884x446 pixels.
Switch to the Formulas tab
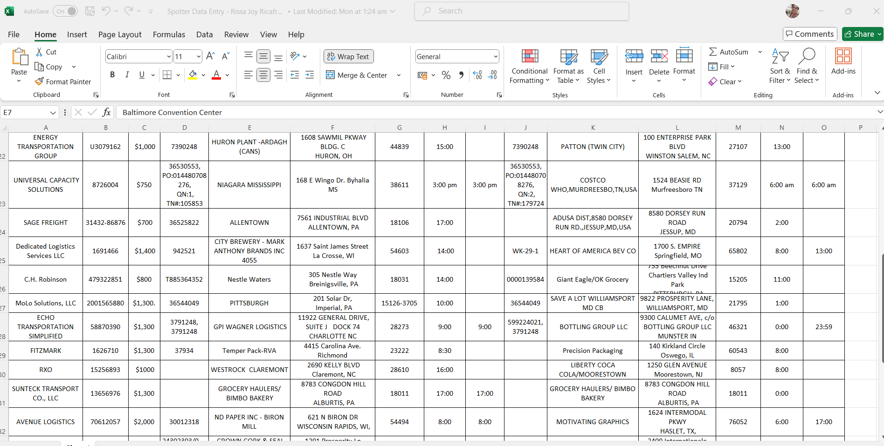coord(169,34)
